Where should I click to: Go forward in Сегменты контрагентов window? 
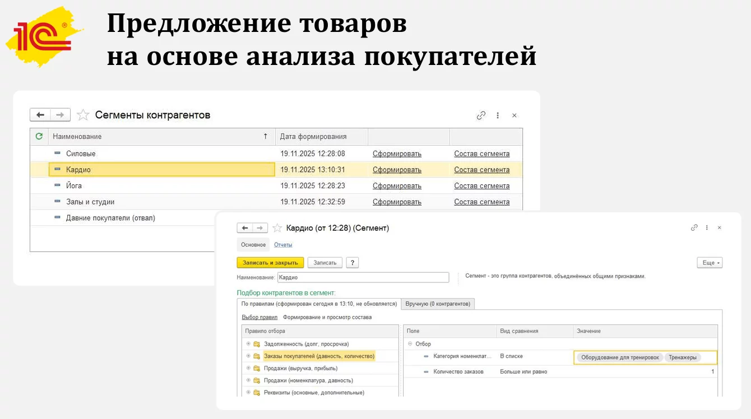point(60,115)
